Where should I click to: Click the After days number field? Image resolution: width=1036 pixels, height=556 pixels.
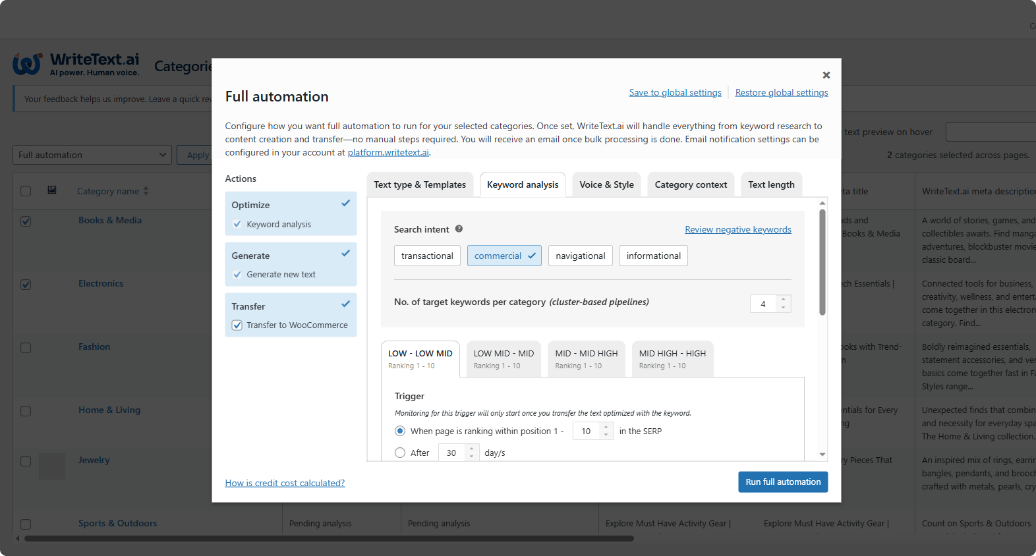[452, 453]
